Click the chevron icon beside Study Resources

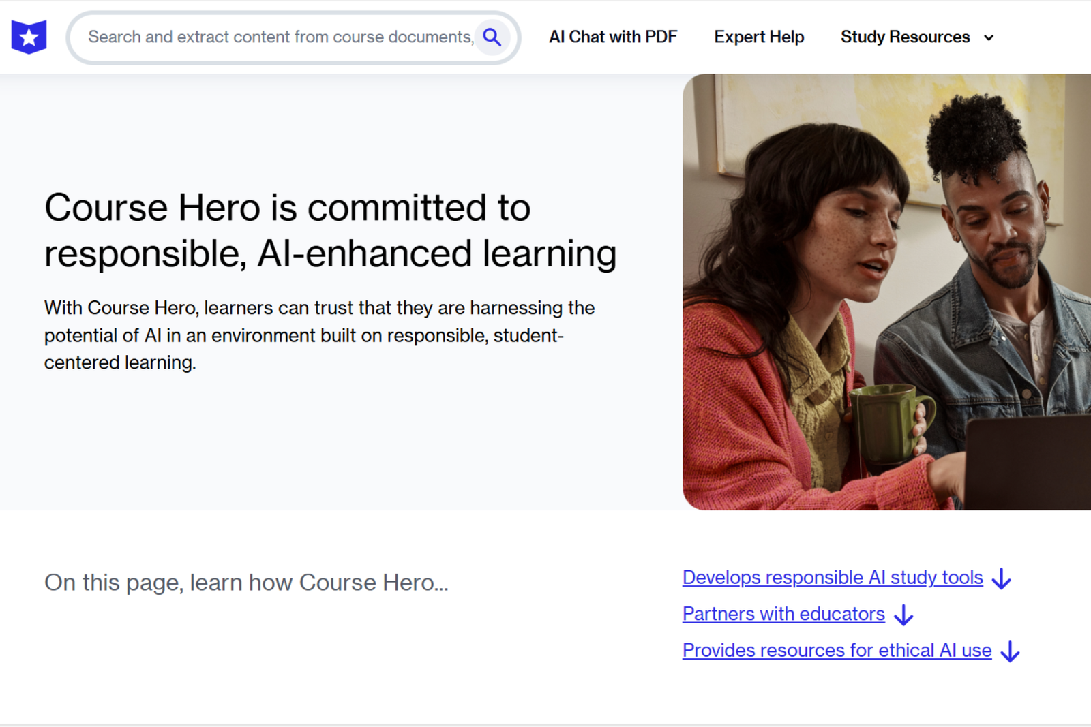989,39
